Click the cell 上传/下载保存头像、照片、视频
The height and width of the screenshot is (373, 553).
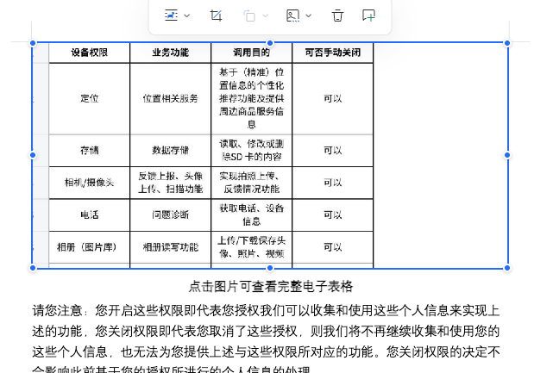251,247
